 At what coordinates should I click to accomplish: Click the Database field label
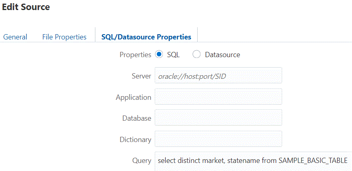point(137,119)
